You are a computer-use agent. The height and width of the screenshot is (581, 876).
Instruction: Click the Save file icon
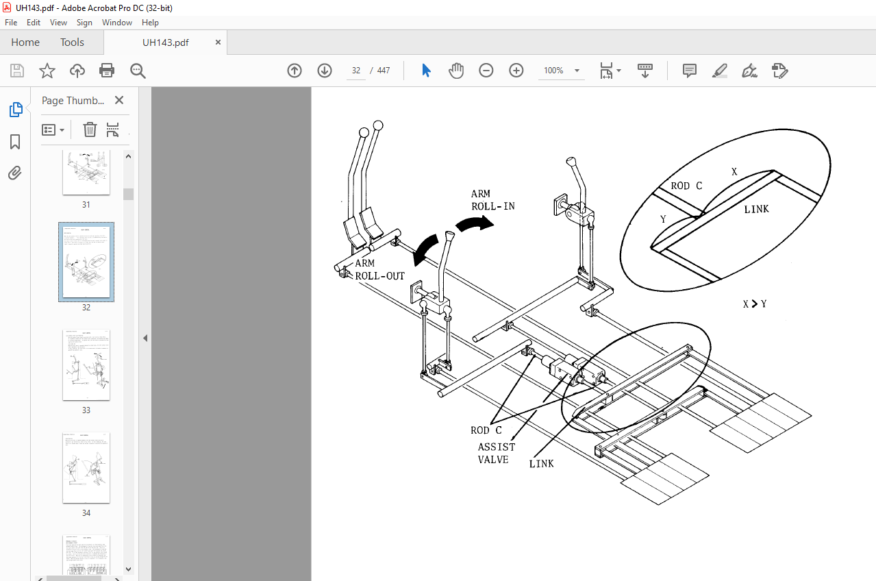click(17, 71)
